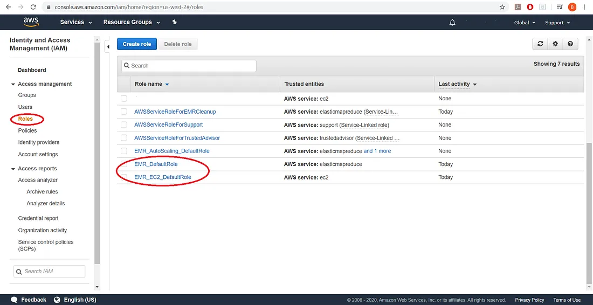
Task: Click the roles Search field
Action: (x=189, y=66)
